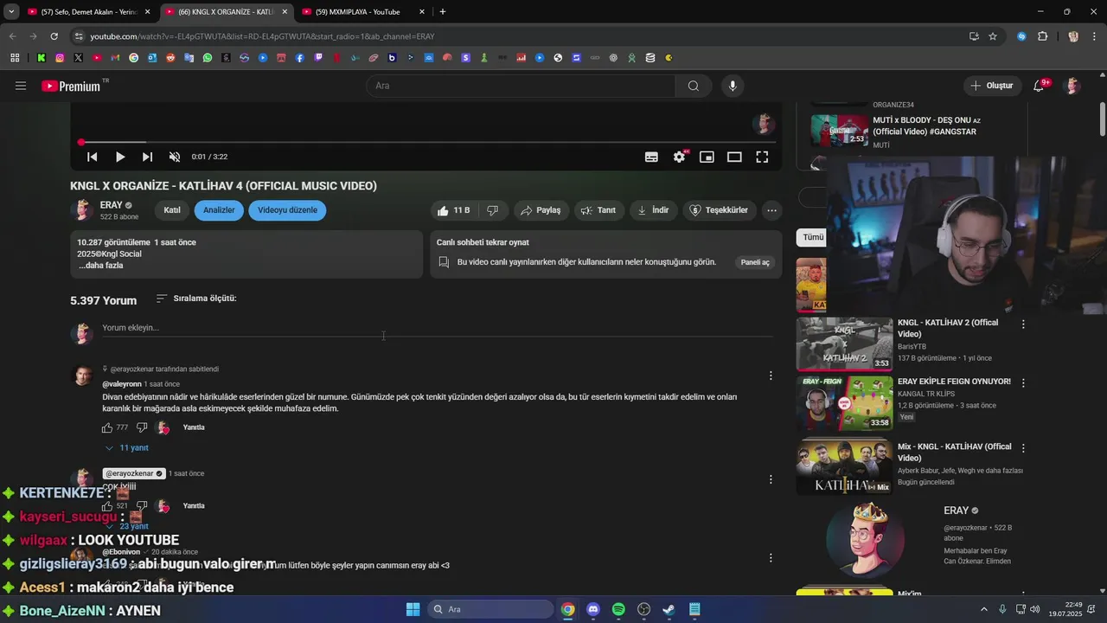1107x623 pixels.
Task: Open options menu for @valeyronn comment
Action: click(x=771, y=376)
